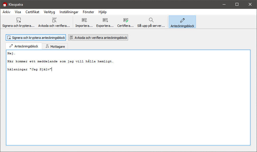Click the Signera och kryptera toolbar icon

tap(18, 20)
